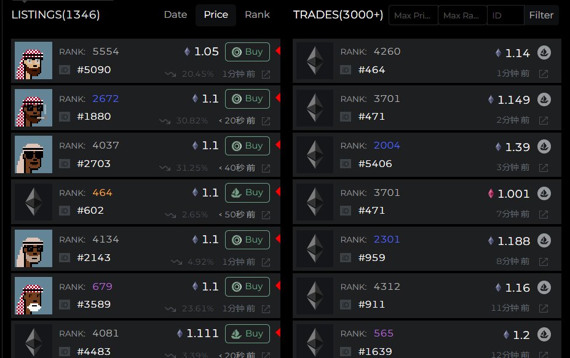570x358 pixels.
Task: Select trade rank value 565
Action: coord(384,333)
